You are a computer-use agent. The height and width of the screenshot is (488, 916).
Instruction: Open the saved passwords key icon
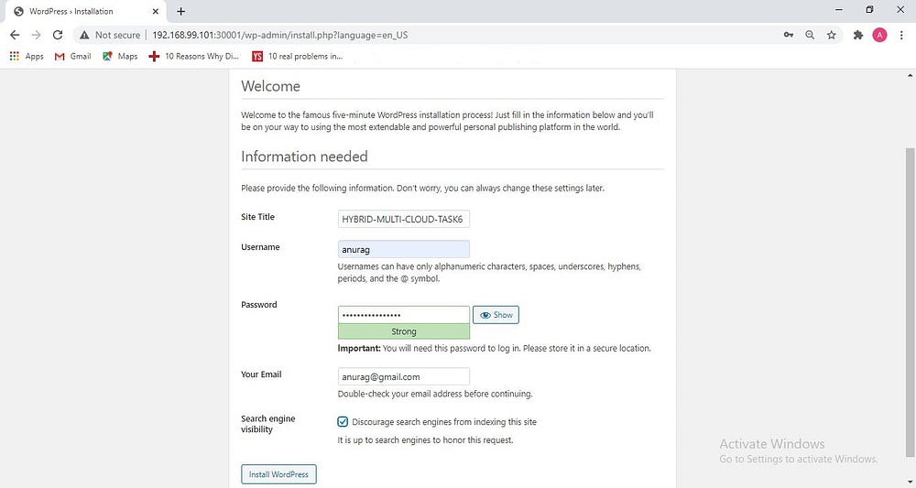click(789, 35)
